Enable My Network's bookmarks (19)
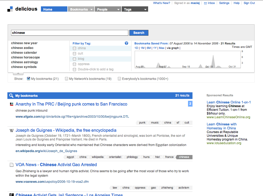The width and height of the screenshot is (263, 196). click(67, 79)
